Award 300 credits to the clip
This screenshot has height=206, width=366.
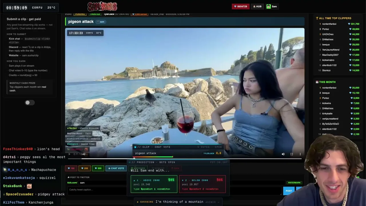[98, 168]
